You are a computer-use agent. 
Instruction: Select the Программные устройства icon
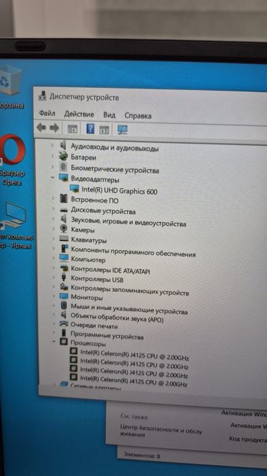(64, 332)
